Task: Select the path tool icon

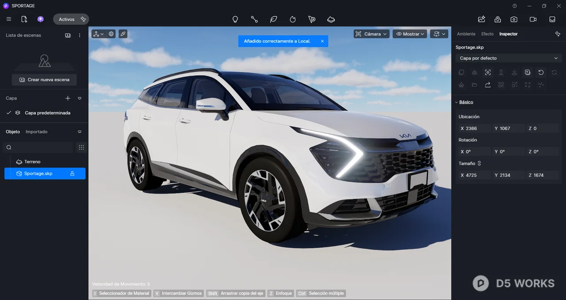Action: [254, 19]
